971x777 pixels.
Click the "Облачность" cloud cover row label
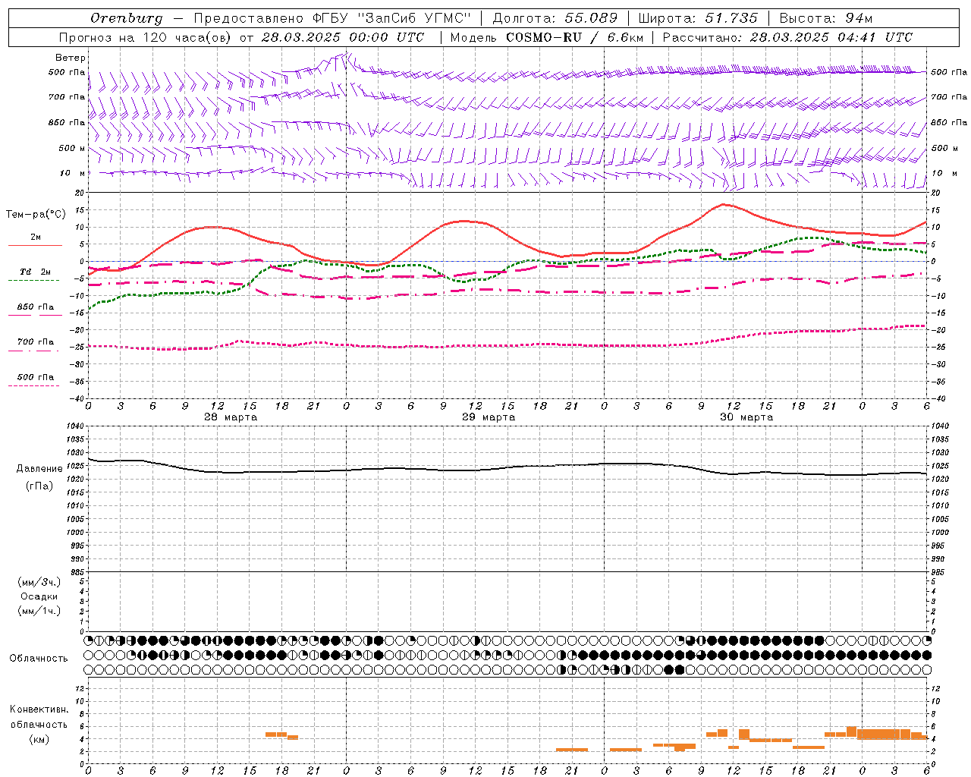pyautogui.click(x=39, y=658)
